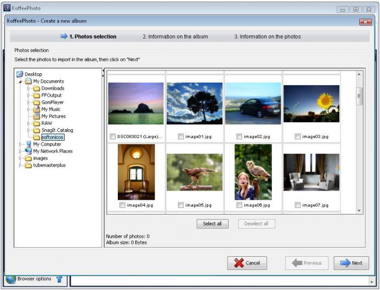Click the photo grid scroll-up arrow

[359, 74]
